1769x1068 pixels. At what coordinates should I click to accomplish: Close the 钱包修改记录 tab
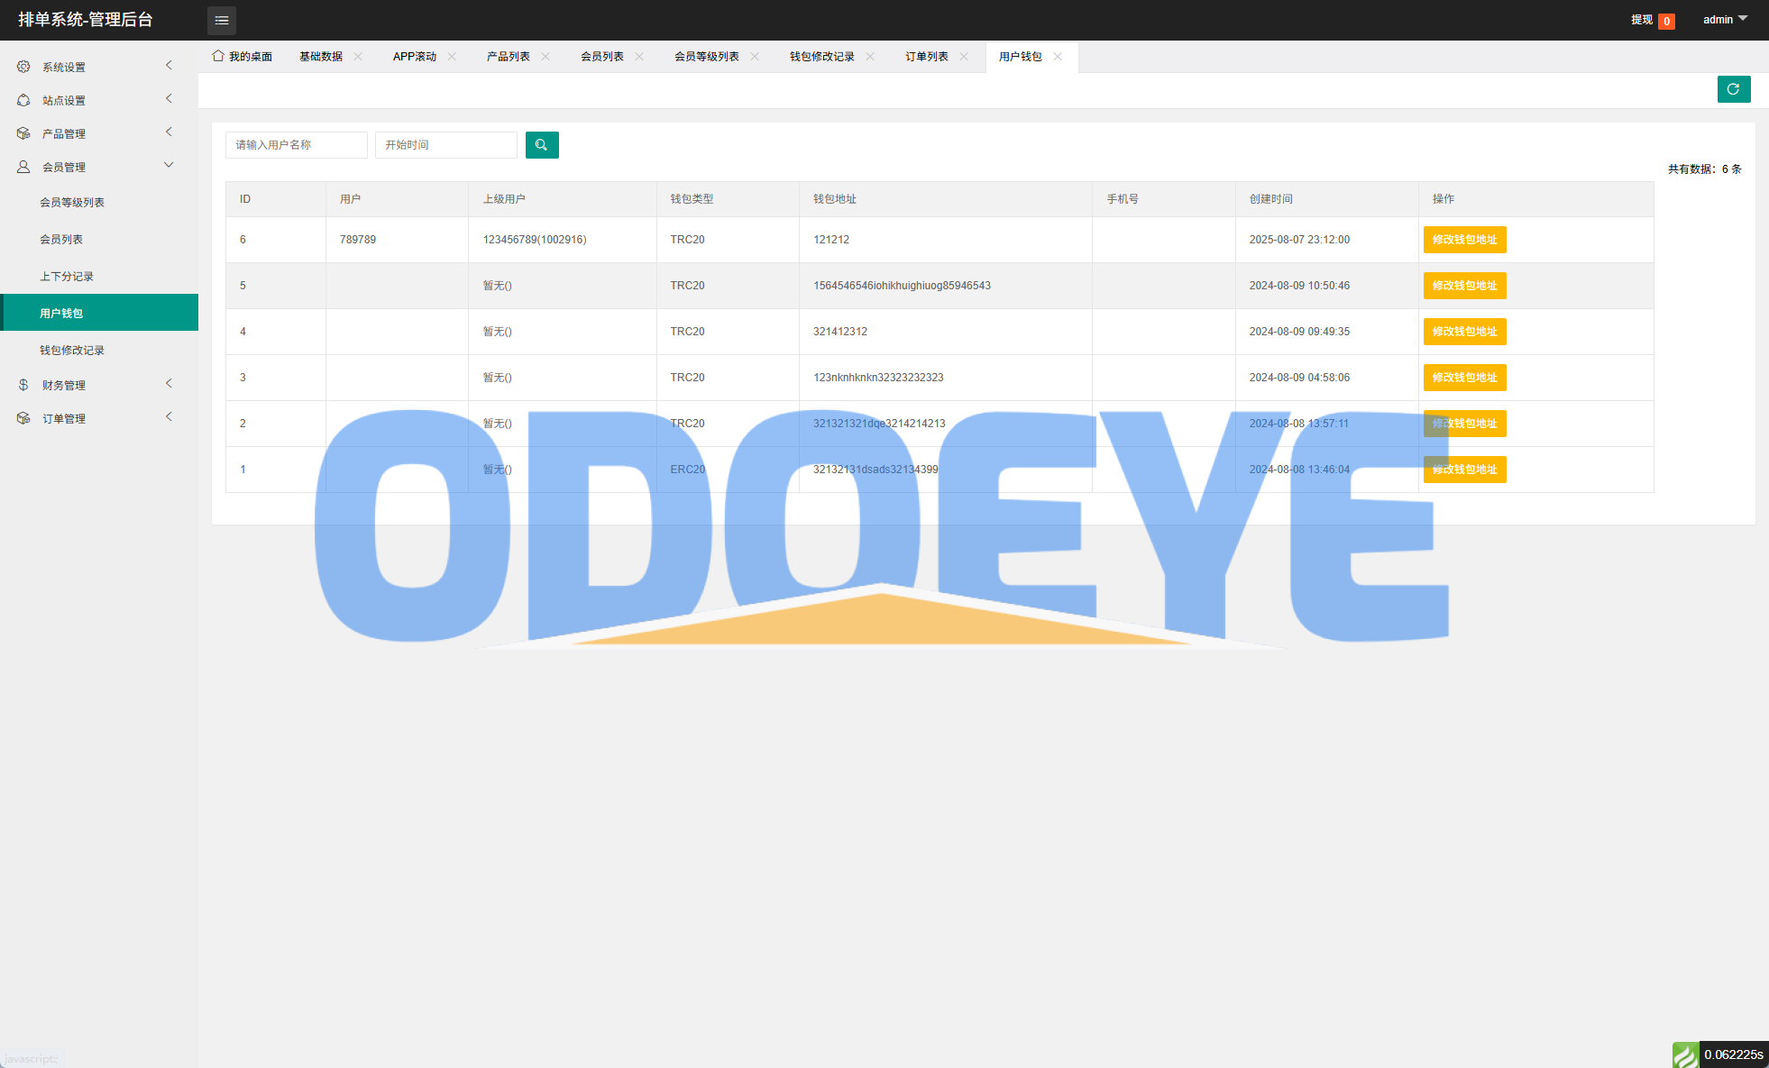coord(870,56)
